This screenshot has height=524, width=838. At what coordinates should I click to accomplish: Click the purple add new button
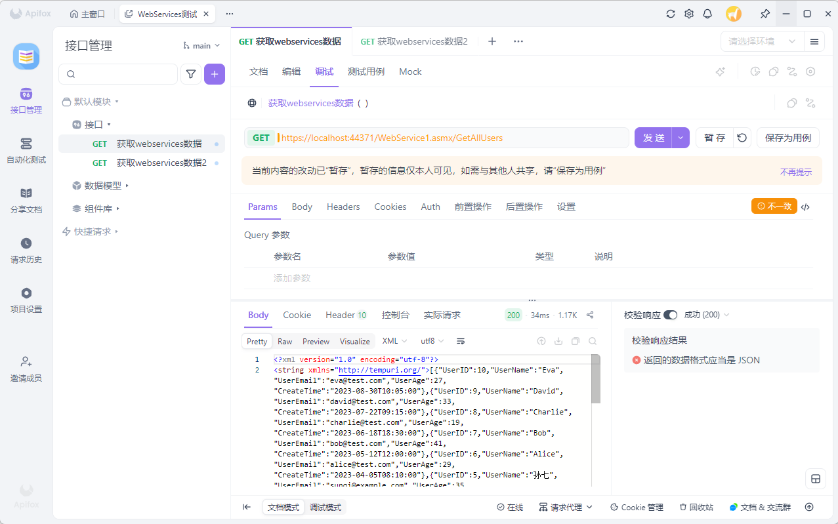[215, 74]
